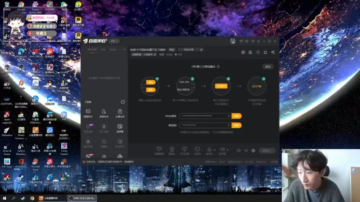Mute the 扬声器 speaker

(x=222, y=150)
